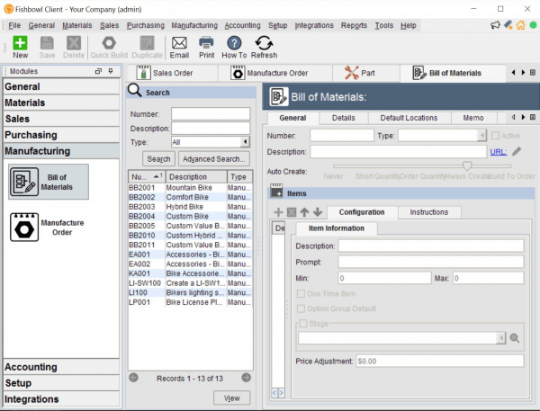Expand the Purchasing module group
Screen dimensions: 540x411
61,135
